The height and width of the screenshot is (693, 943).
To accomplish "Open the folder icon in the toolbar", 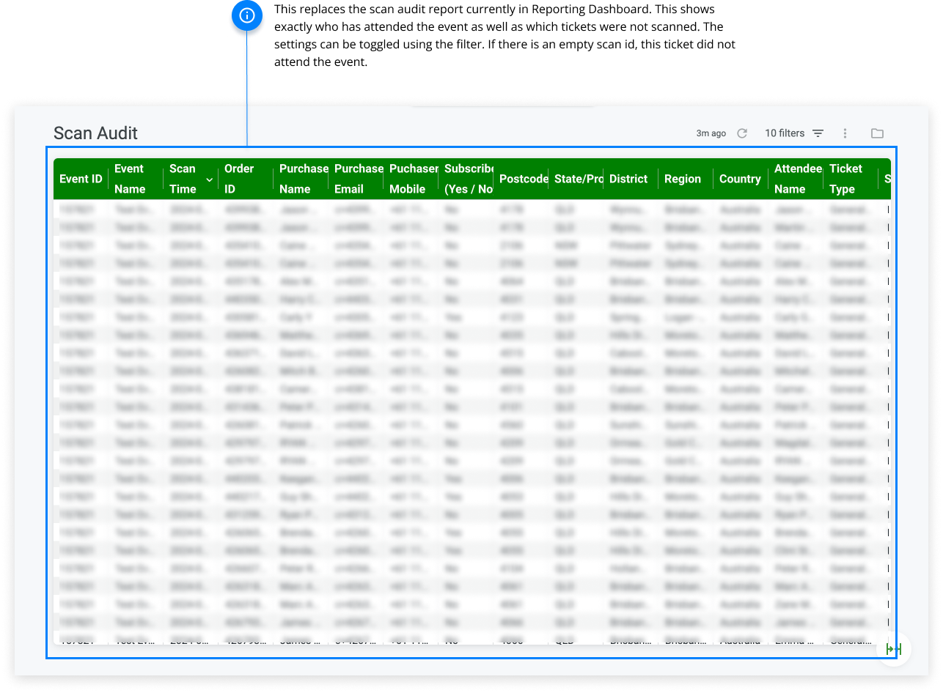I will click(878, 133).
